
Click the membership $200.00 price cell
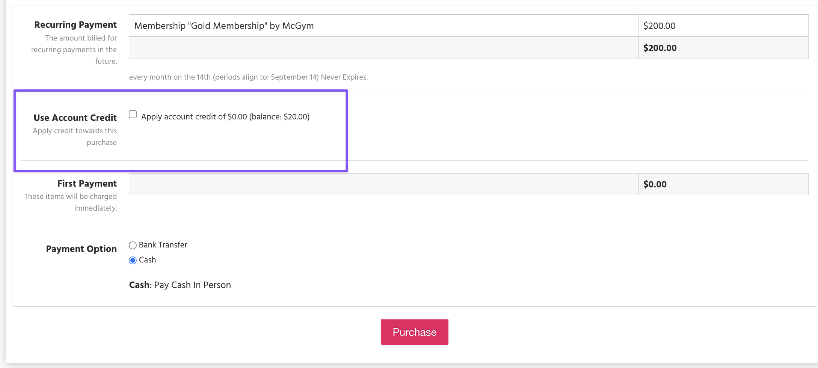tap(659, 26)
